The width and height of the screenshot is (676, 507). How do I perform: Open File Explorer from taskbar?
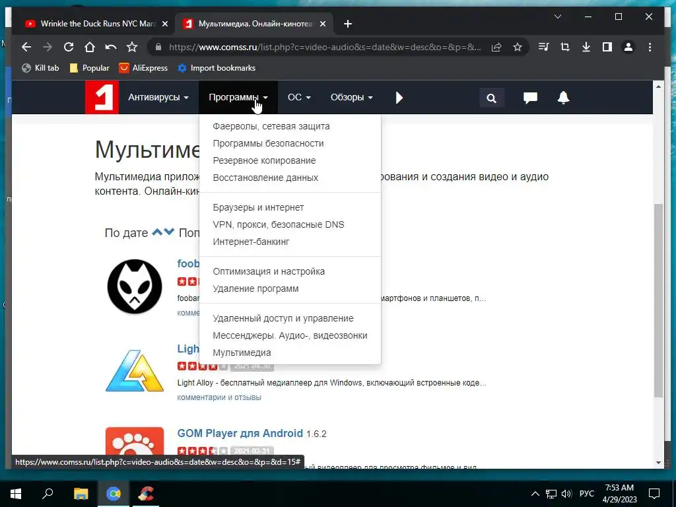[x=81, y=494]
